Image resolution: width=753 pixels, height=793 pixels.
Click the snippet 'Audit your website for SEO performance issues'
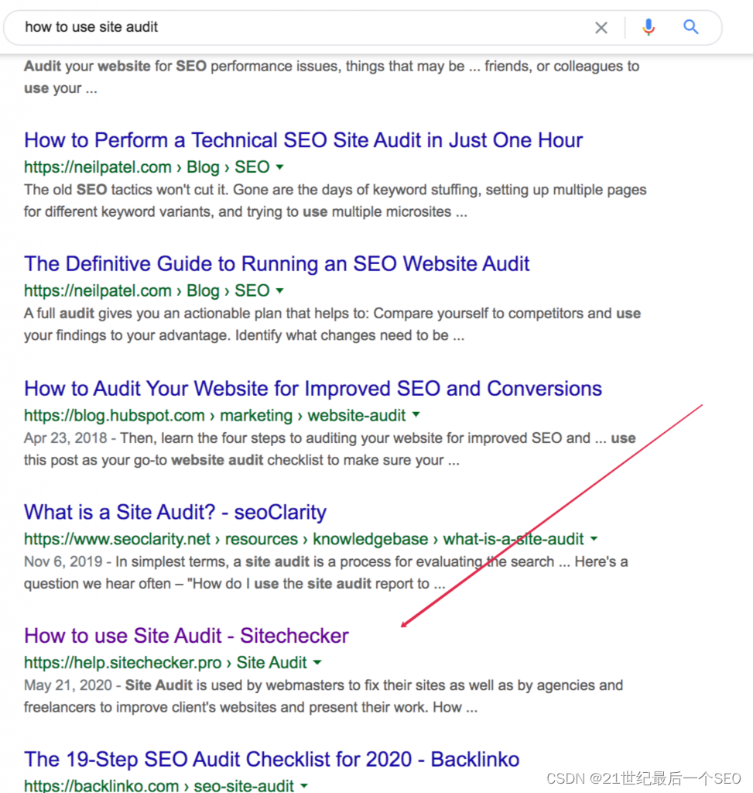pyautogui.click(x=331, y=77)
